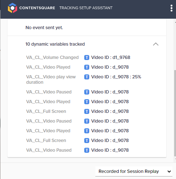The height and width of the screenshot is (179, 176).
Task: Click the dropdown arrow of Session Replay selector
Action: (x=169, y=171)
